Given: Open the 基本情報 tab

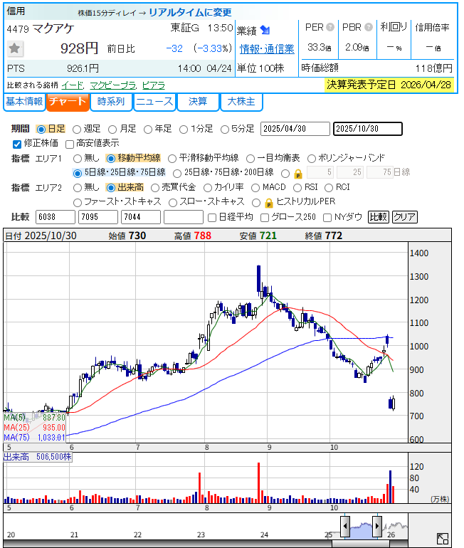Looking at the screenshot, I should [x=24, y=102].
